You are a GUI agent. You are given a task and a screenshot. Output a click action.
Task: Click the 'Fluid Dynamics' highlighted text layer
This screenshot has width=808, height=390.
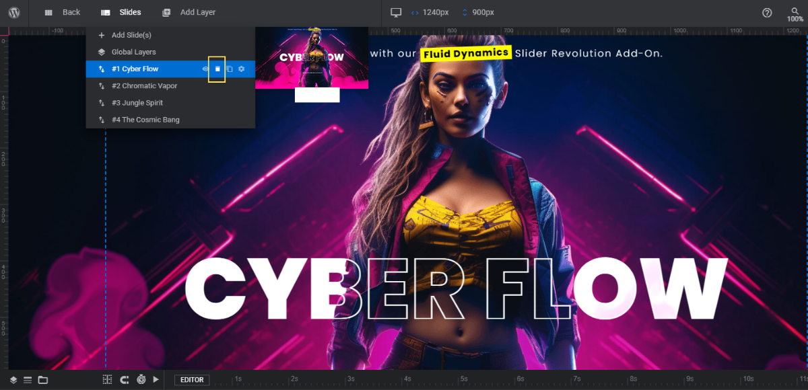tap(466, 53)
